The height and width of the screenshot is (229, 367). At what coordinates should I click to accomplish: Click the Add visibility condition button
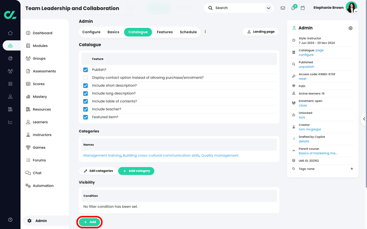90,222
